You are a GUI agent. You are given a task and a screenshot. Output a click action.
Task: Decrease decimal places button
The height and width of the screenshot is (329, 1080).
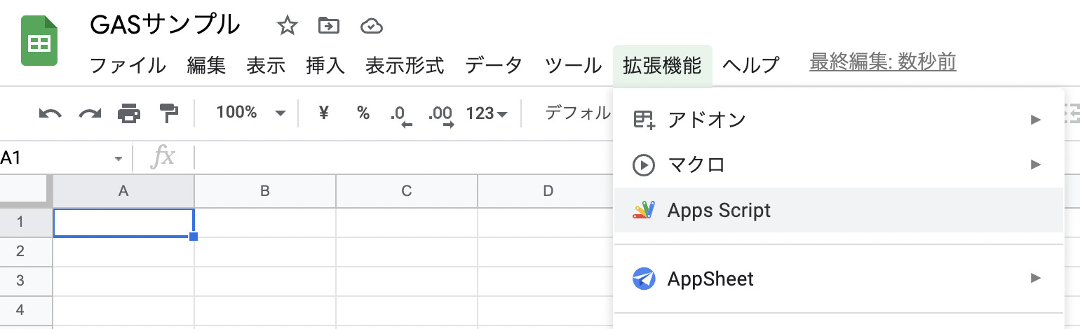pyautogui.click(x=401, y=114)
